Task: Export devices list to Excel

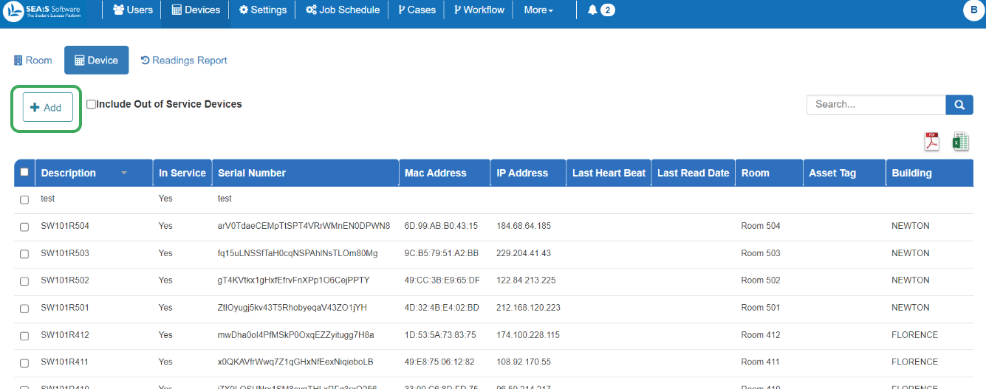Action: pyautogui.click(x=960, y=141)
